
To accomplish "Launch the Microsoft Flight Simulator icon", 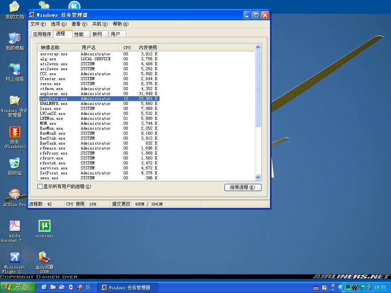I will 15,262.
